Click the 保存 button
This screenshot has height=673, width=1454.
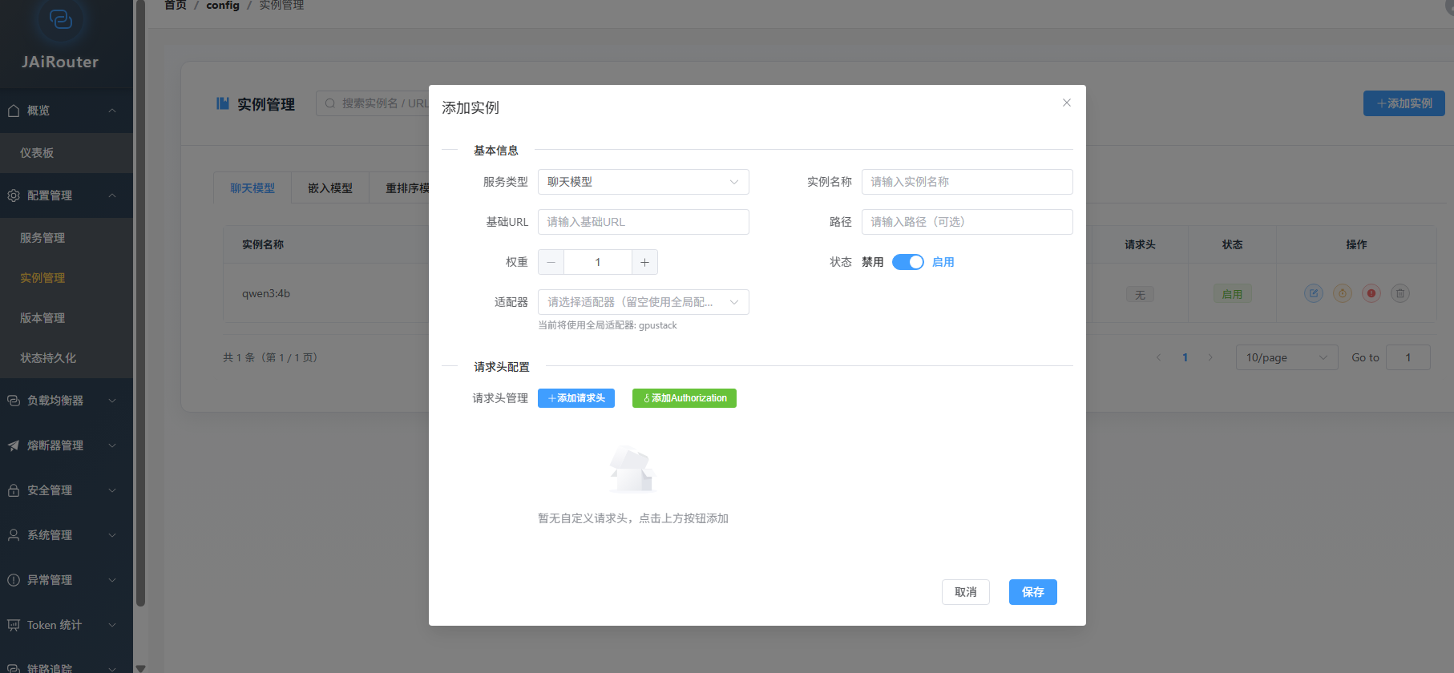[x=1033, y=592]
